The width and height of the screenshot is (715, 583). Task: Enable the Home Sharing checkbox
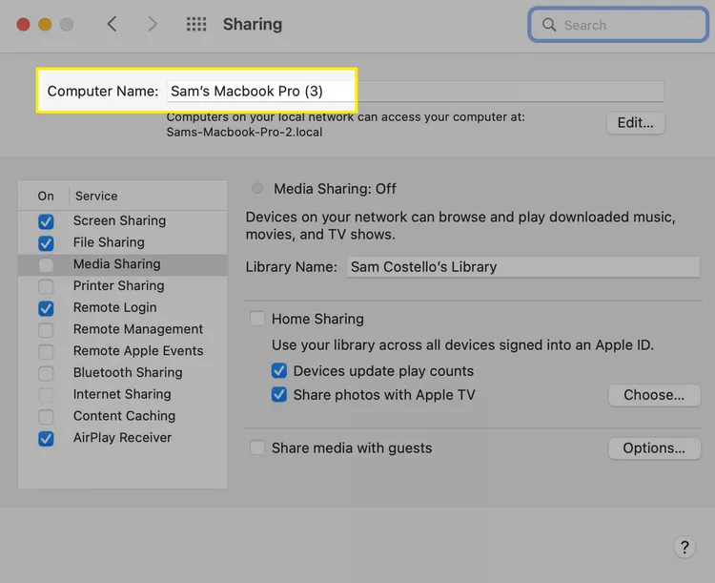pyautogui.click(x=257, y=319)
